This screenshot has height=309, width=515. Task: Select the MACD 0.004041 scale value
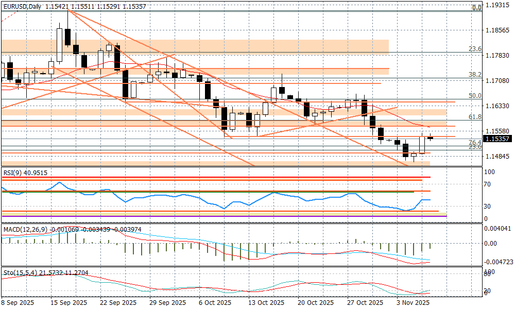pyautogui.click(x=497, y=228)
